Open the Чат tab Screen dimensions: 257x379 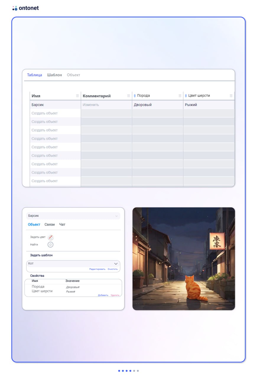pos(62,224)
